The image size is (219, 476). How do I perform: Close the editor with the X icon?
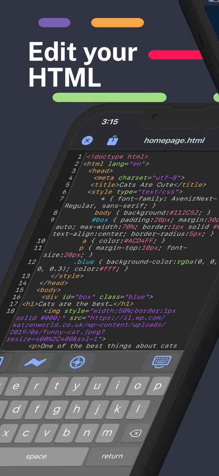point(88,140)
